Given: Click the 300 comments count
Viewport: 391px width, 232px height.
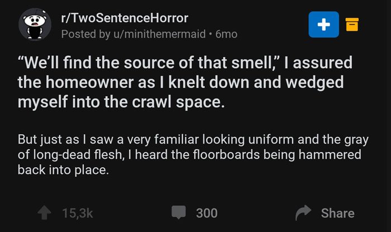Looking at the screenshot, I should [x=207, y=214].
